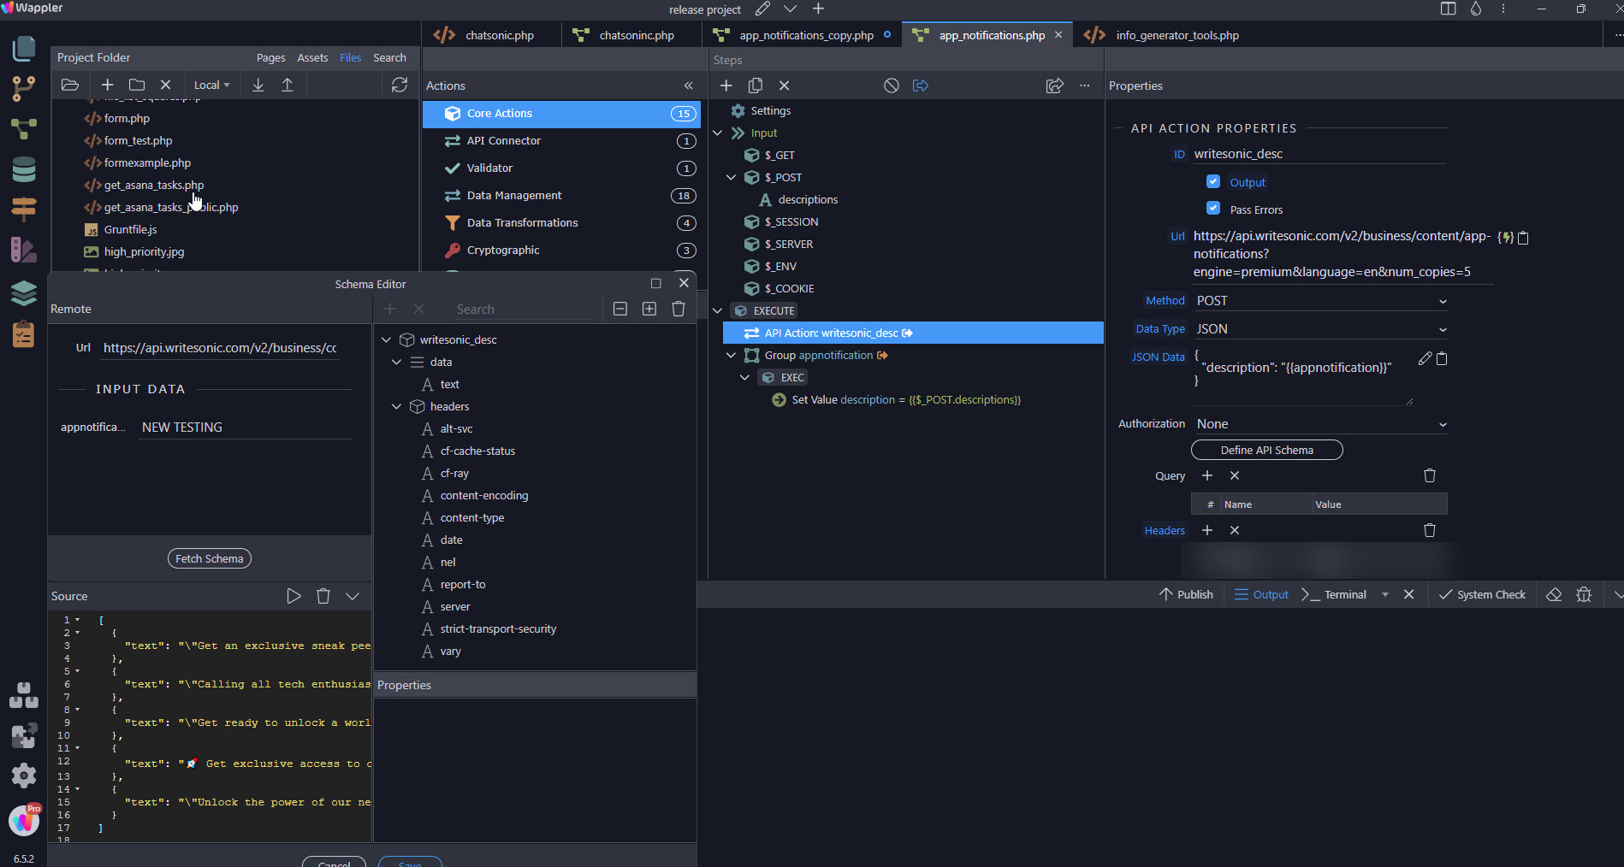This screenshot has height=867, width=1624.
Task: Open the Local target dropdown
Action: click(211, 86)
